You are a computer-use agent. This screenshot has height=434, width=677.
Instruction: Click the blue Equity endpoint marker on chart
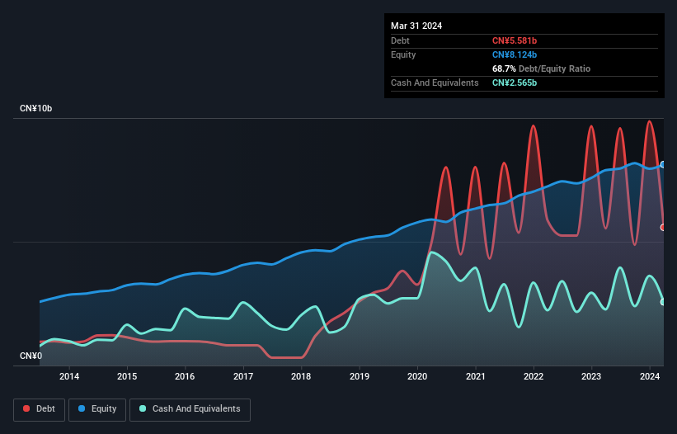tap(663, 164)
